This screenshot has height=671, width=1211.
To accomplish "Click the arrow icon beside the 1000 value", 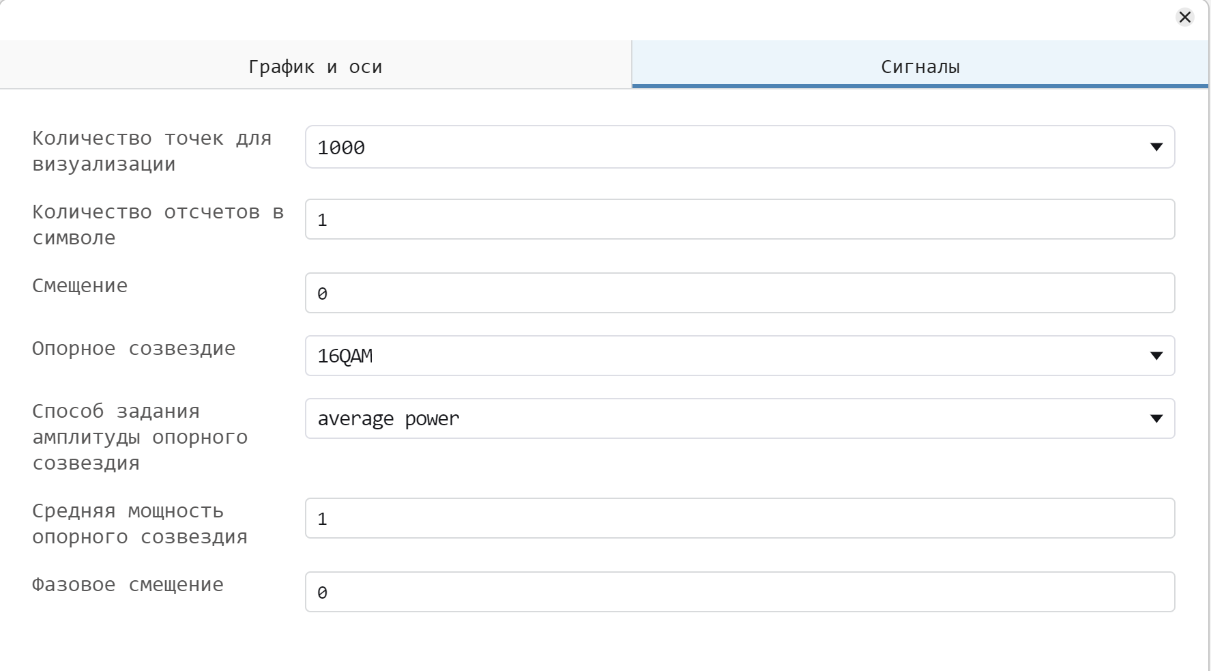I will [1156, 147].
